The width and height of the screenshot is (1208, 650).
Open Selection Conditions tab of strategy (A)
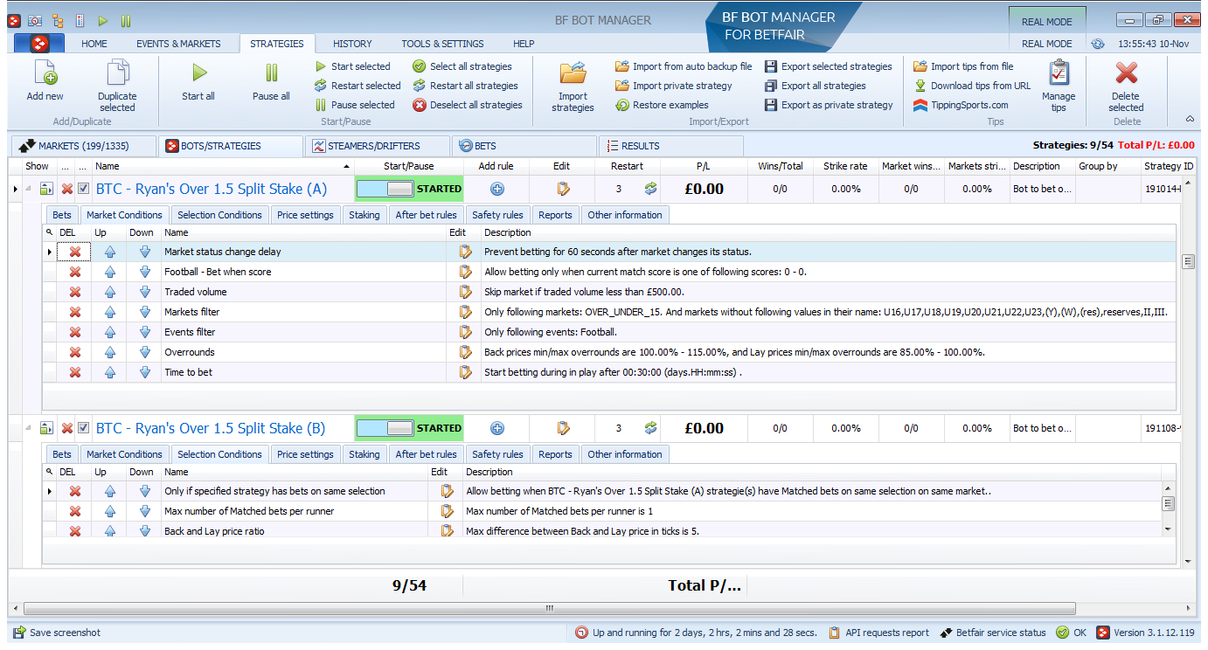point(219,215)
